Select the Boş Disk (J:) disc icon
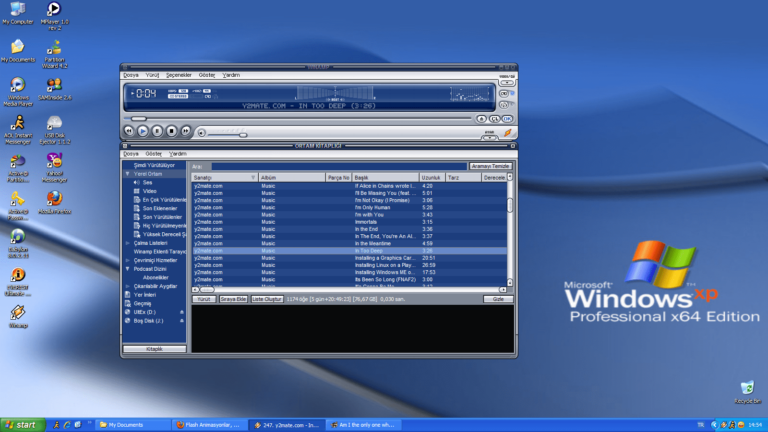Screen dimensions: 768x432 [x=128, y=321]
